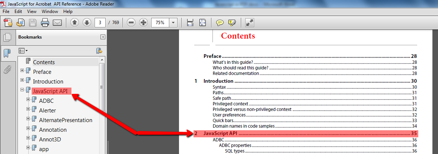438x154 pixels.
Task: Go to next page with down arrow
Action: 87,23
